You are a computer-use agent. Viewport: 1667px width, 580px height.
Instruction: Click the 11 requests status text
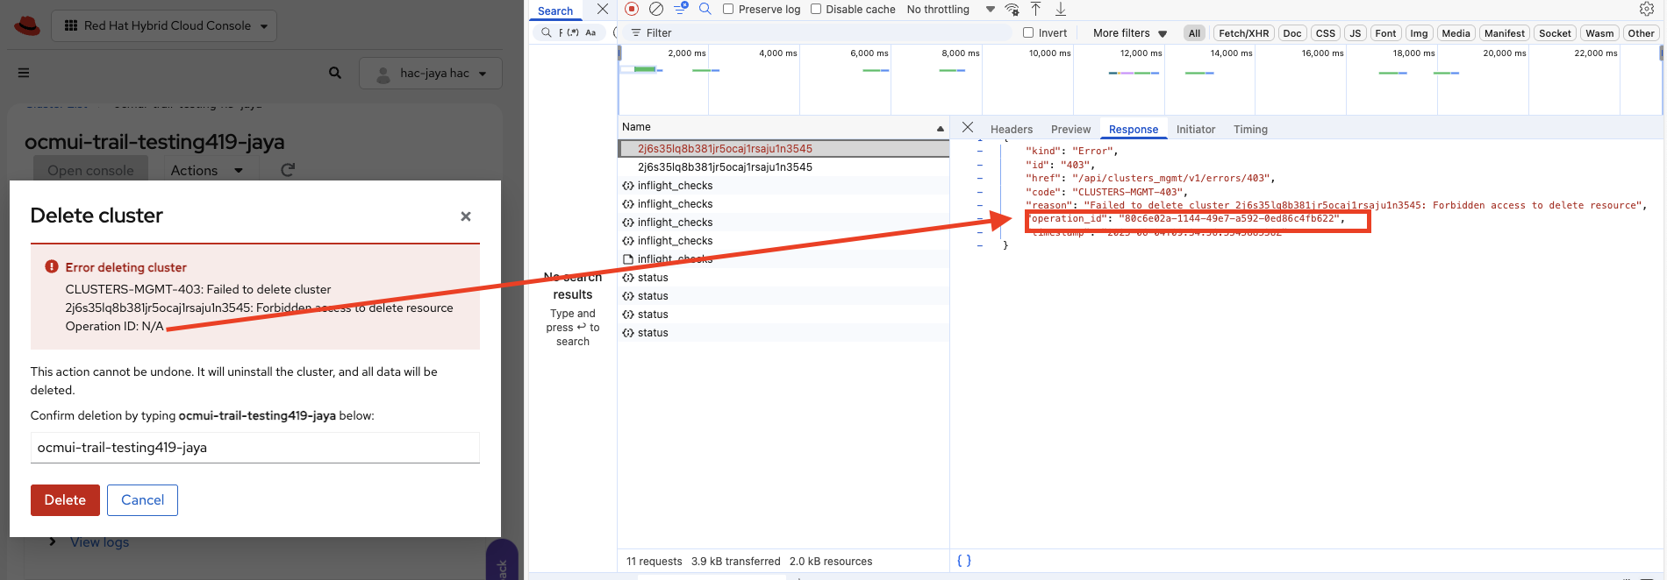(x=654, y=562)
